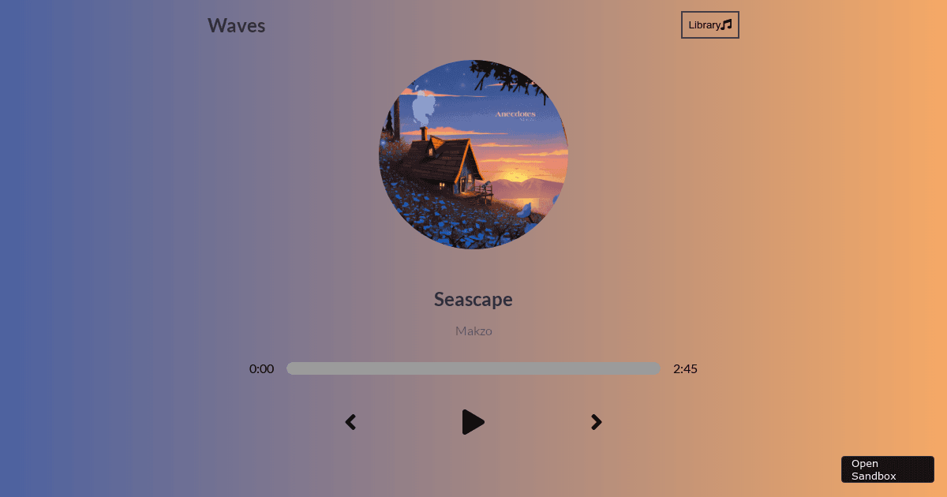Click the track progress slider bar
This screenshot has width=947, height=497.
coord(473,368)
